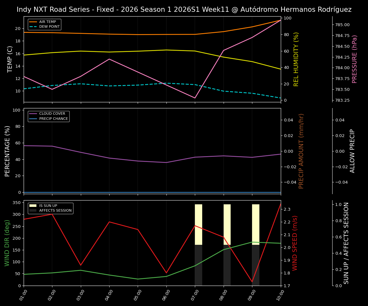
Task: Toggle the IS SUN UP legend entry
Action: [x=49, y=205]
